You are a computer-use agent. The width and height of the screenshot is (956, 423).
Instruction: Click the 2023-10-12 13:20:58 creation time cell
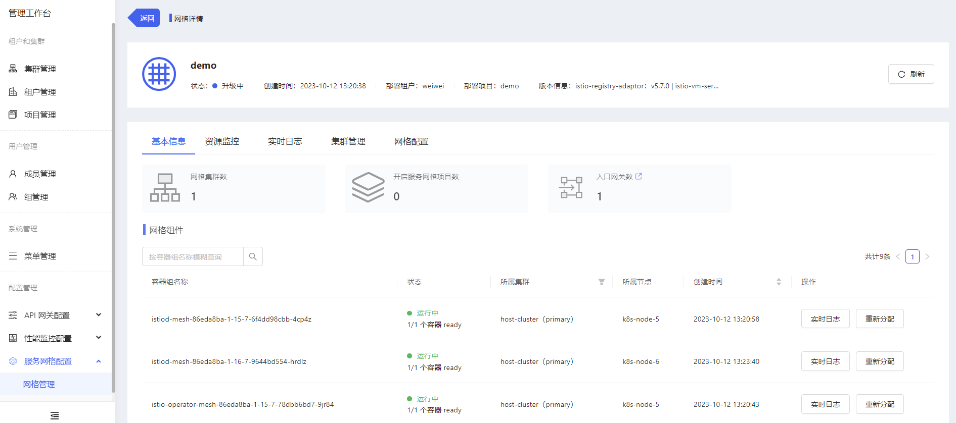click(x=726, y=319)
